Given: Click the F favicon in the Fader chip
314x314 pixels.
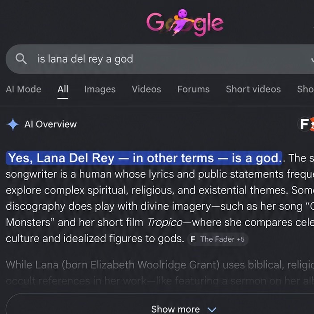Looking at the screenshot, I should pyautogui.click(x=193, y=239).
